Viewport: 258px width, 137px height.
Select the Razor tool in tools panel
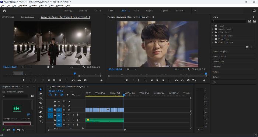point(41,103)
